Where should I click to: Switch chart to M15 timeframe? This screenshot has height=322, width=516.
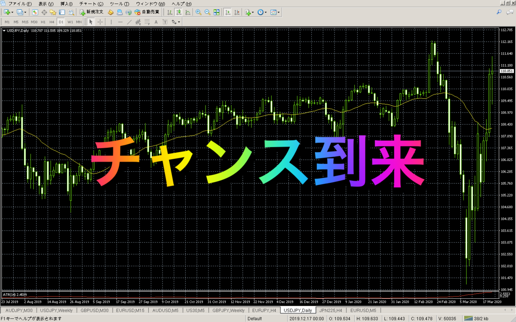(x=25, y=22)
